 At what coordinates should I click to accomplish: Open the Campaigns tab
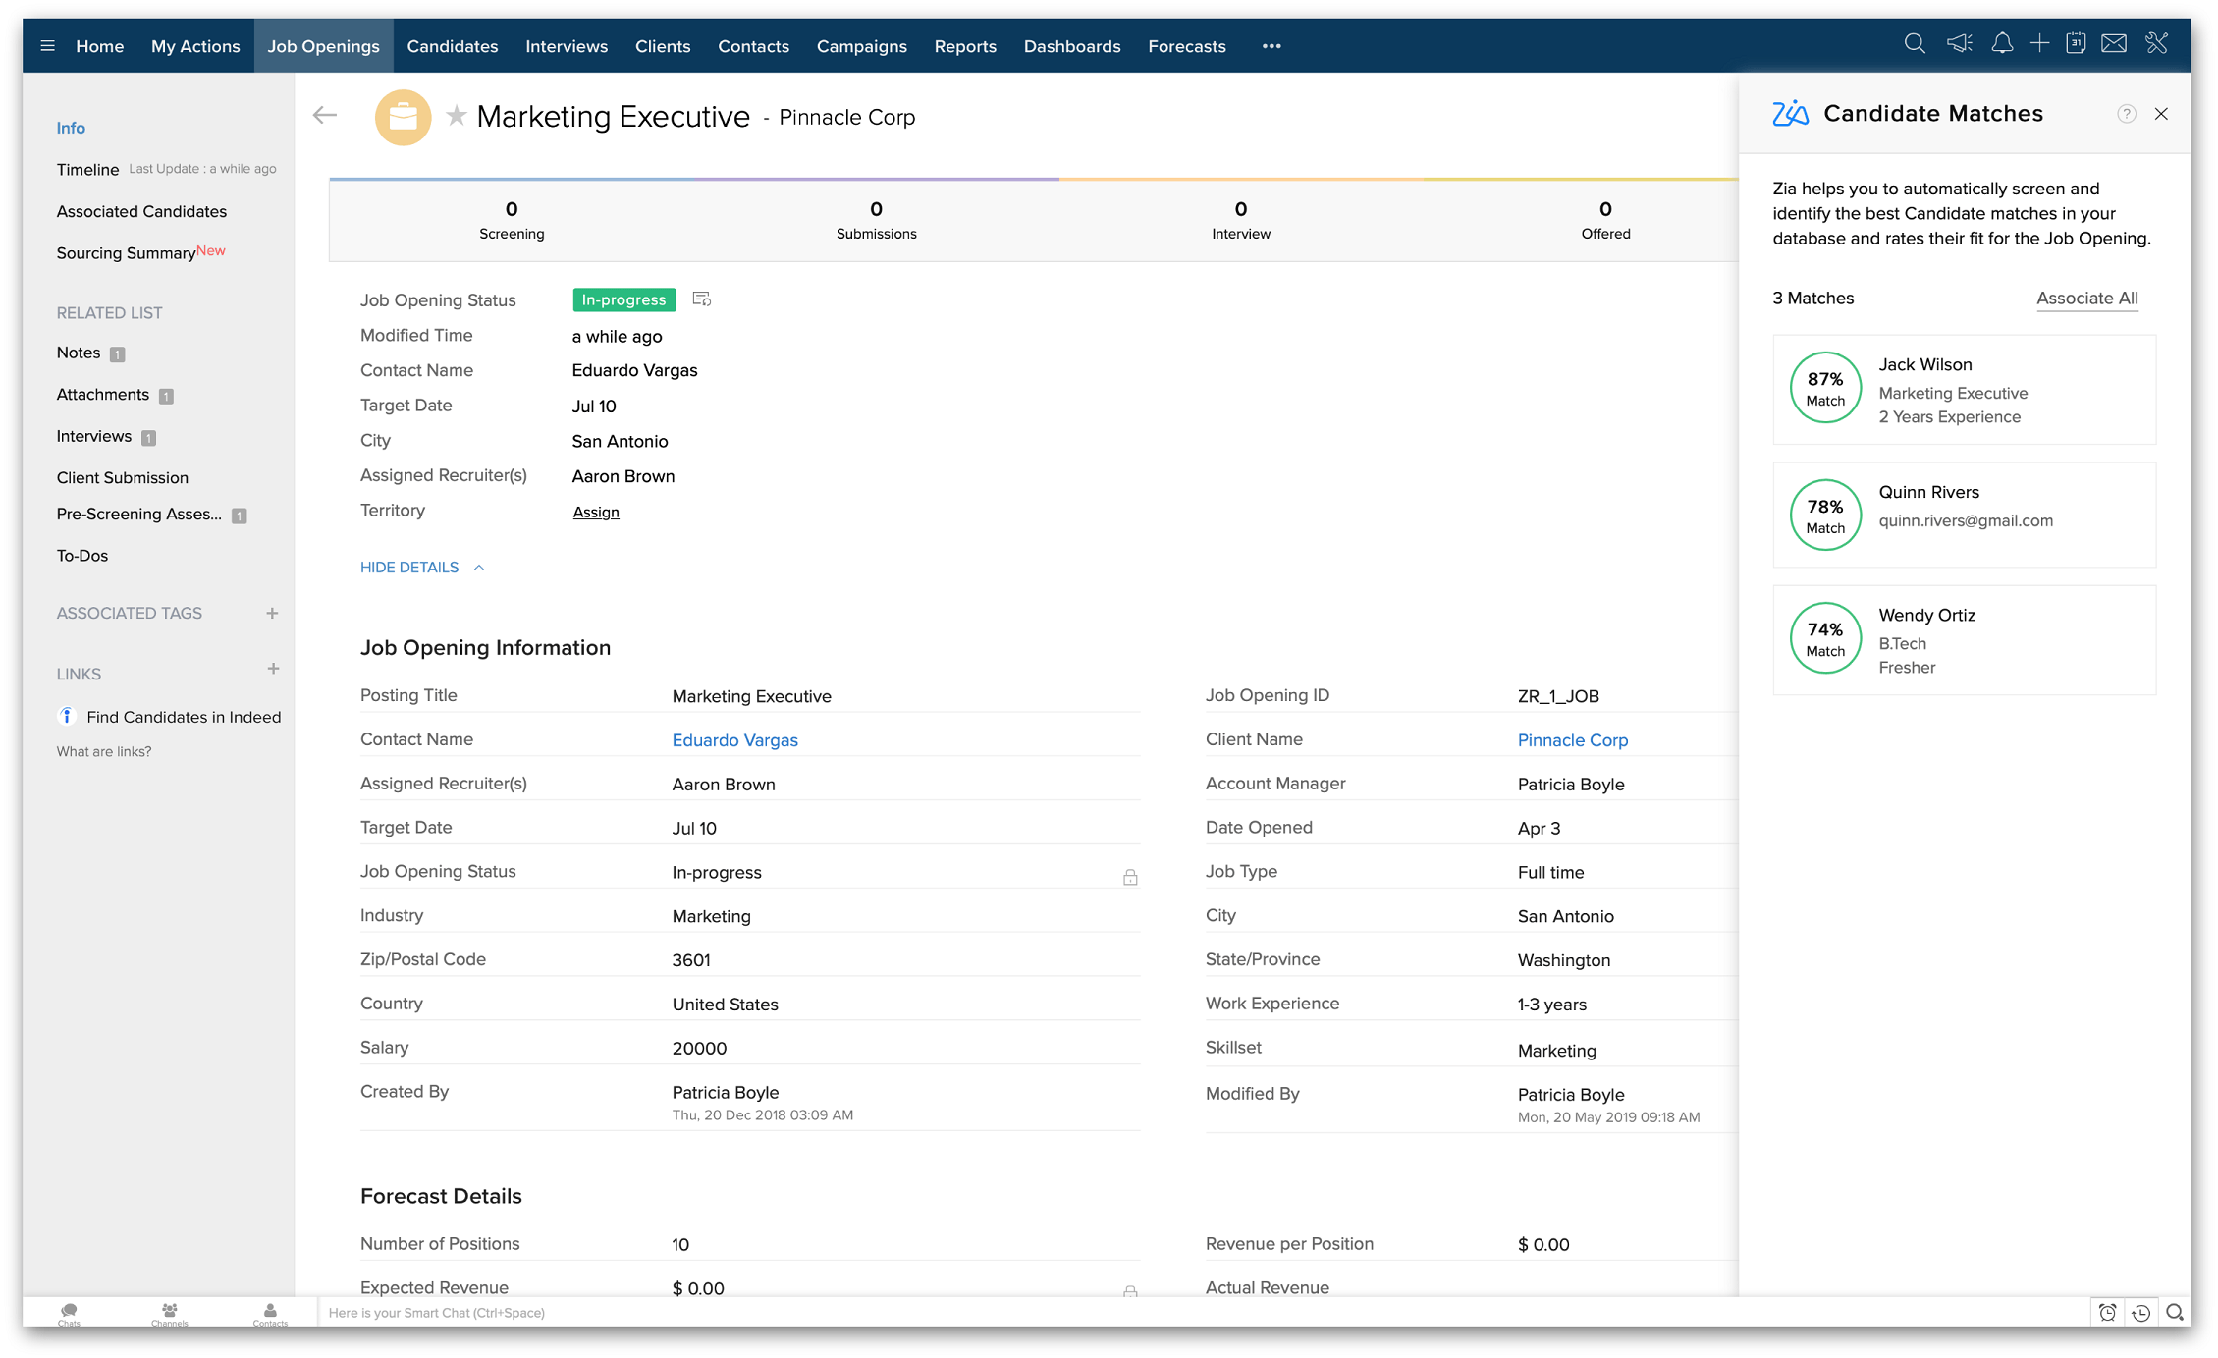tap(862, 46)
